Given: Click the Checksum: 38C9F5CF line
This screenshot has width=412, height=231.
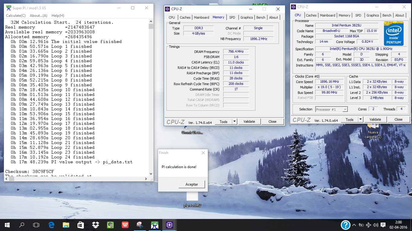Looking at the screenshot, I should point(30,171).
